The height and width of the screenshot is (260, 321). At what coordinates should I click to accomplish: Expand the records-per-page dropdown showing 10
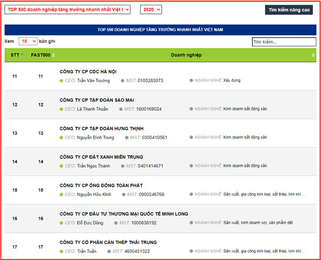(28, 41)
